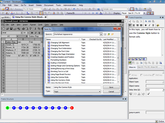Enable the Alt key checkbox

point(130,75)
